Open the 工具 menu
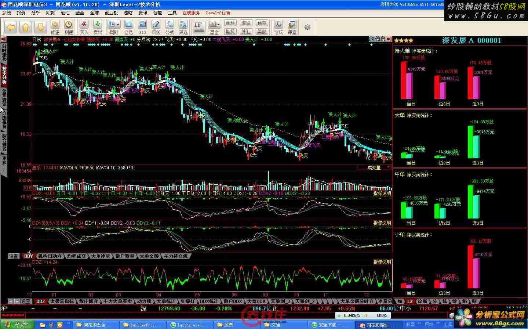Viewport: 528px width, 329px height. pyautogui.click(x=172, y=13)
